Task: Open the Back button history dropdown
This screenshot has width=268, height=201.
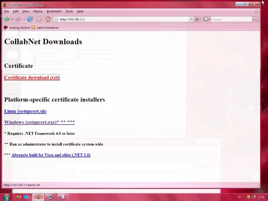Action: pos(12,19)
